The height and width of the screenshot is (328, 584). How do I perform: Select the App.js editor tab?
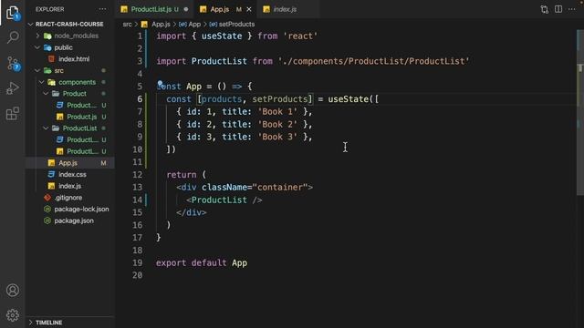click(225, 9)
